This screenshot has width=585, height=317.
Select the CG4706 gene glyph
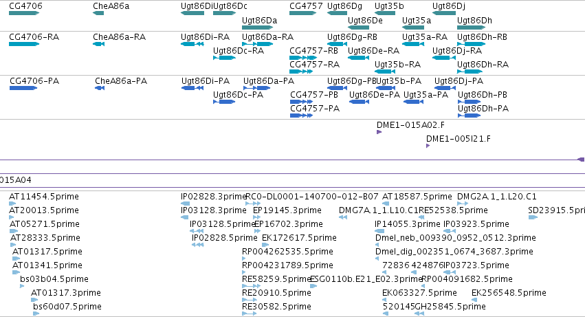[24, 13]
